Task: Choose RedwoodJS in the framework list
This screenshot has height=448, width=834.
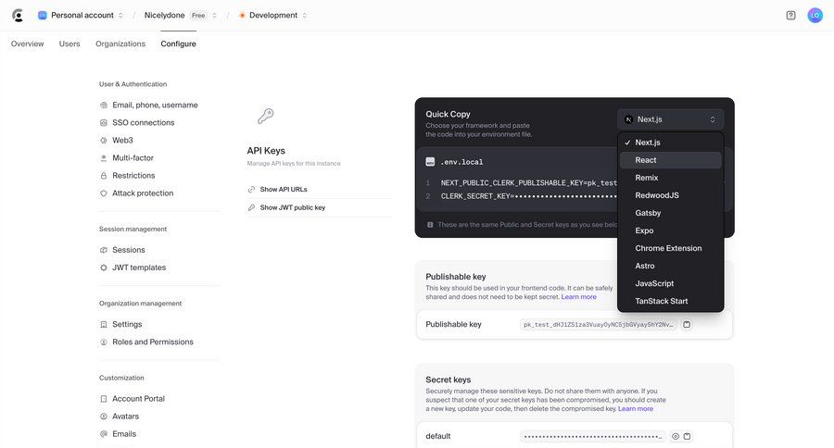Action: coord(670,195)
